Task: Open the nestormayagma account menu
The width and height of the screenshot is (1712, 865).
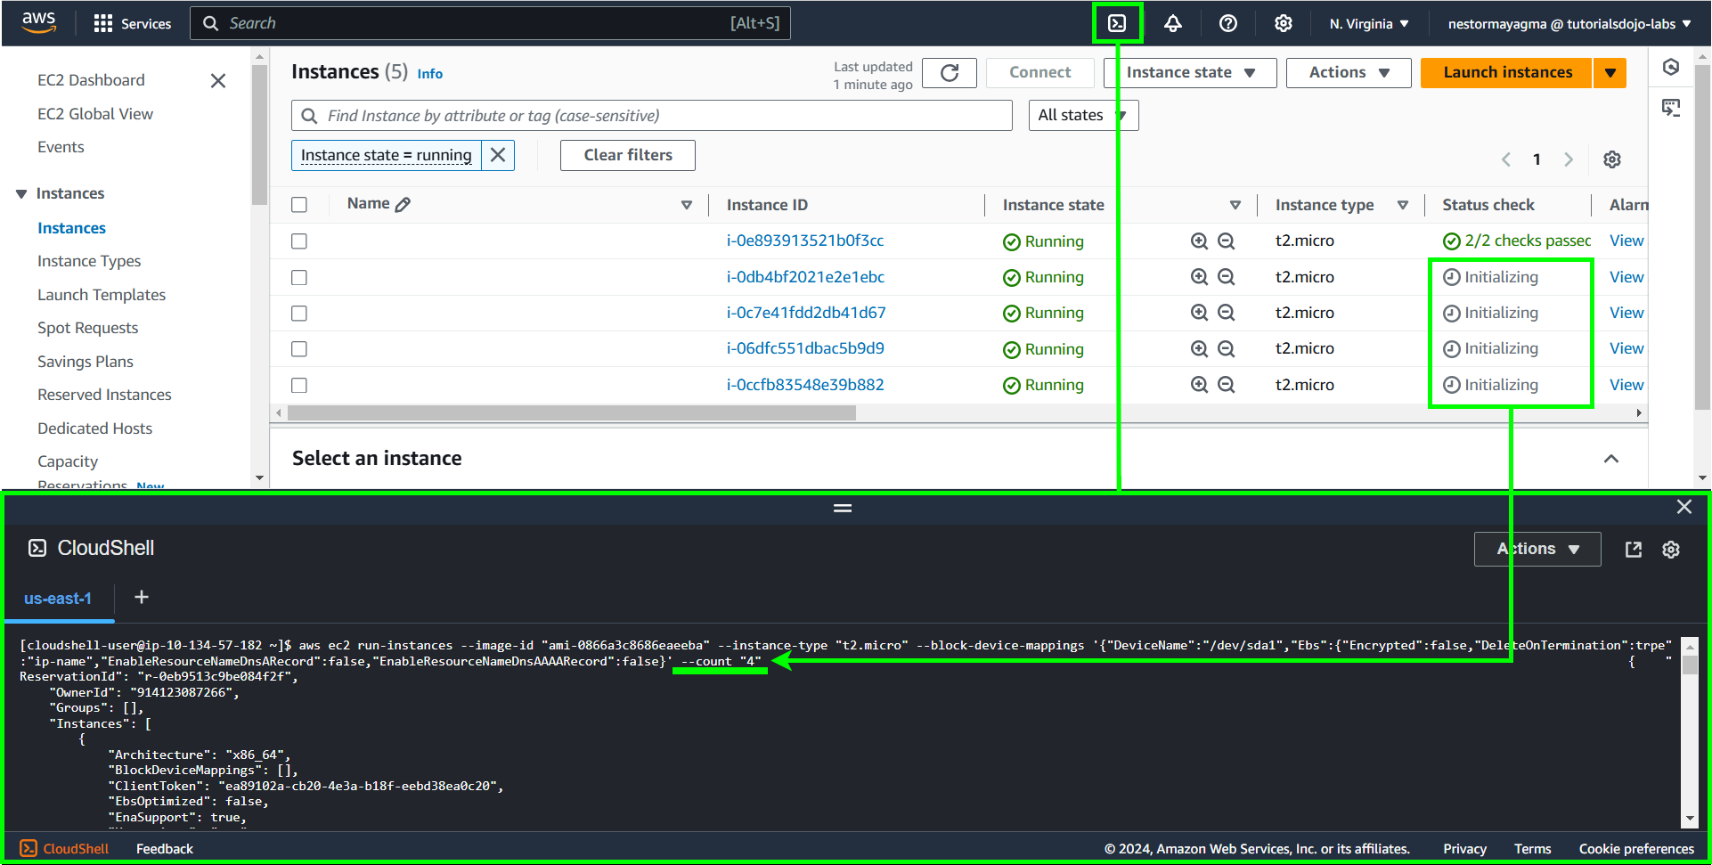Action: click(x=1569, y=24)
